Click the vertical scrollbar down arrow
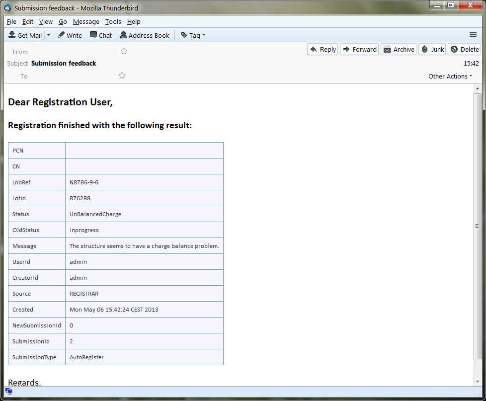This screenshot has width=486, height=401. coord(478,381)
